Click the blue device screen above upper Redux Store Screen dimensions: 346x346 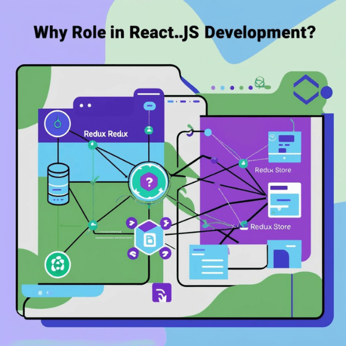284,147
